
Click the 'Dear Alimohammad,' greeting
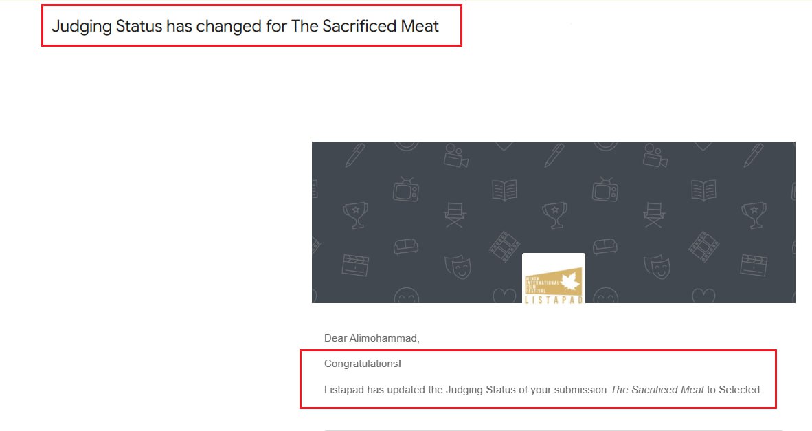(x=371, y=338)
